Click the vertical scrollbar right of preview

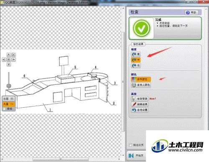click(x=123, y=81)
